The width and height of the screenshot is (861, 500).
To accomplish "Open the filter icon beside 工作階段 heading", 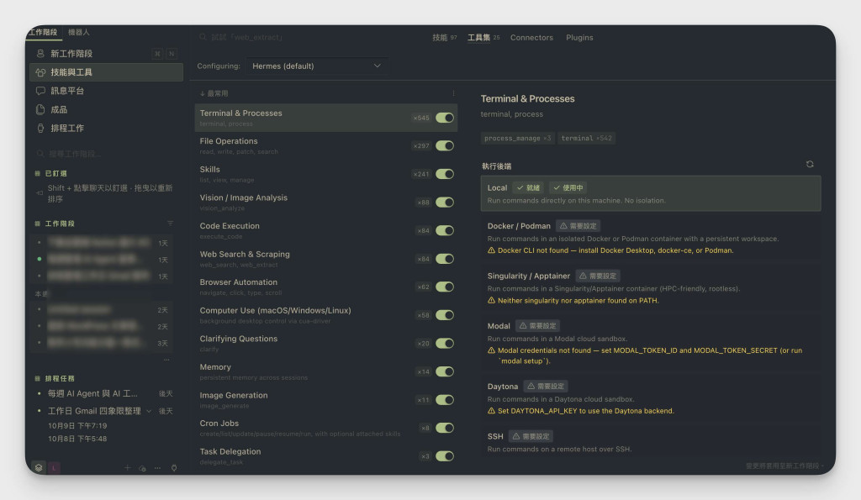I will coord(170,224).
